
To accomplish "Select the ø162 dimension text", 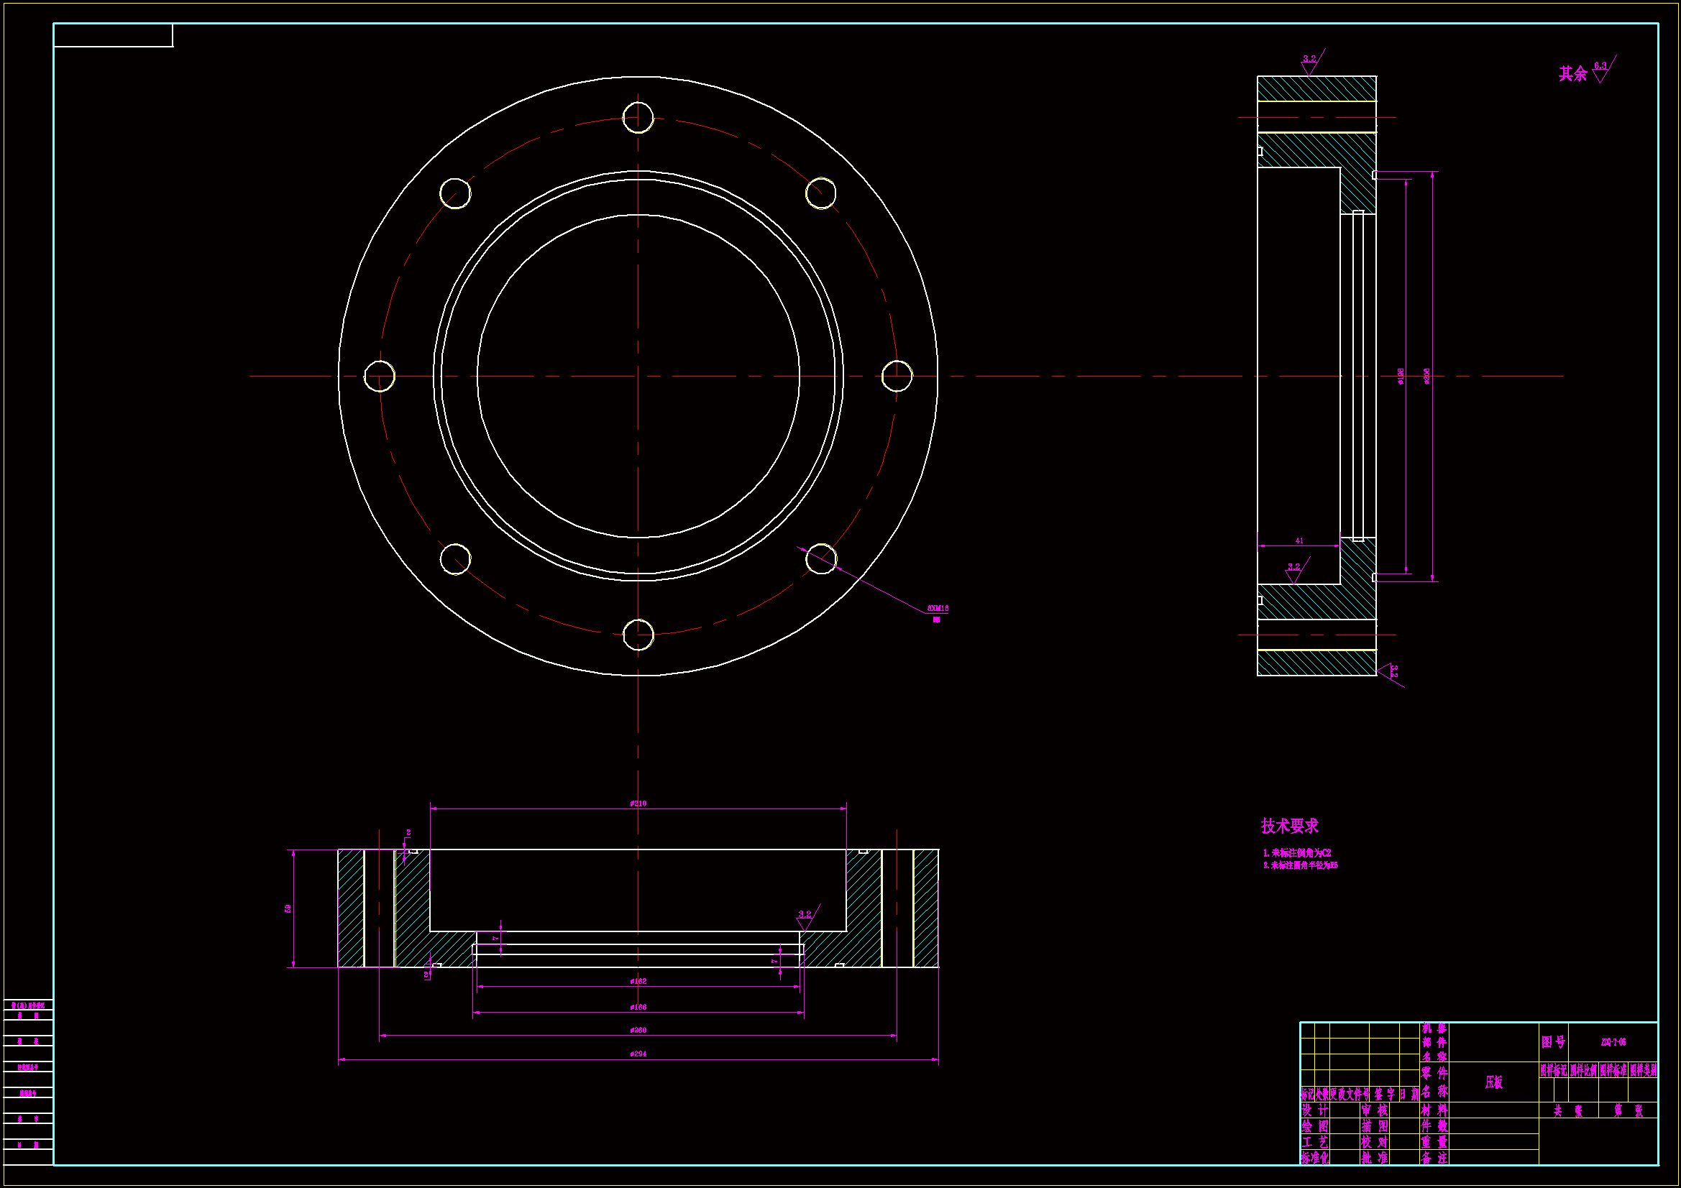I will [638, 981].
